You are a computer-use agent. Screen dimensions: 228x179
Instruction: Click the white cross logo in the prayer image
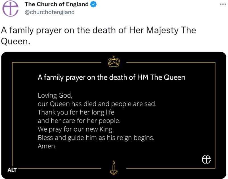(206, 159)
